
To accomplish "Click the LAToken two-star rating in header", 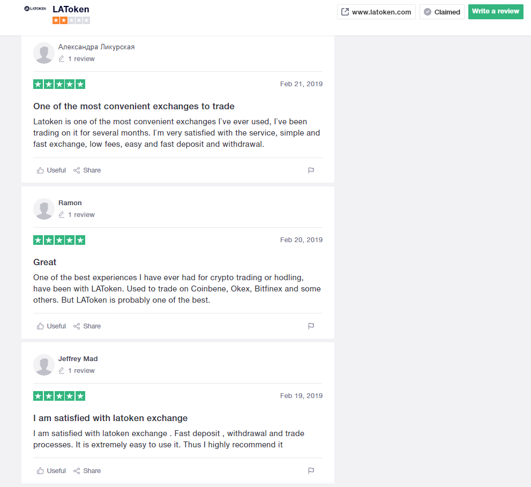I will tap(71, 20).
